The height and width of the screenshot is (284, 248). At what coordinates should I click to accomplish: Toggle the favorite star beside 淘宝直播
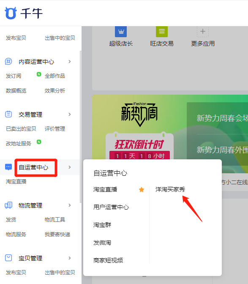[142, 190]
